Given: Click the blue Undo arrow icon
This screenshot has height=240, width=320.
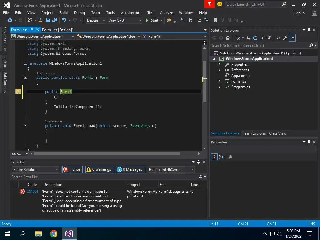Looking at the screenshot, I should (x=64, y=20).
